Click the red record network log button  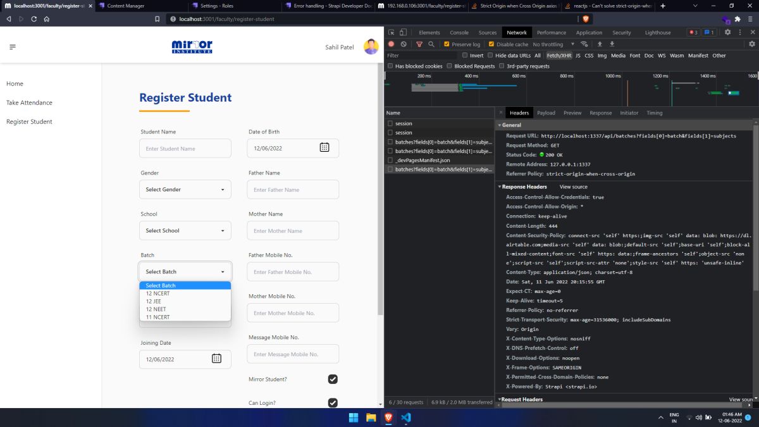pos(392,44)
